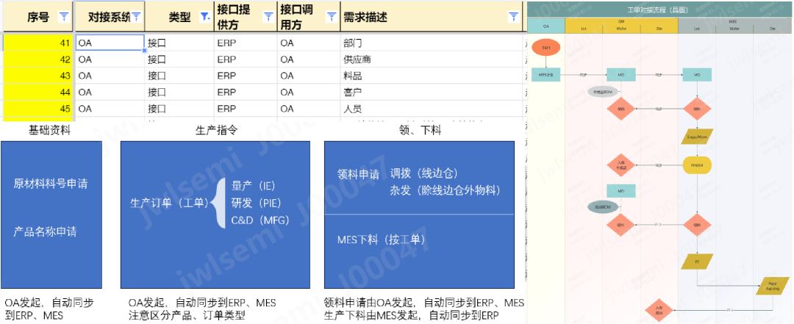Click the ERP swimlane header

pos(621,22)
